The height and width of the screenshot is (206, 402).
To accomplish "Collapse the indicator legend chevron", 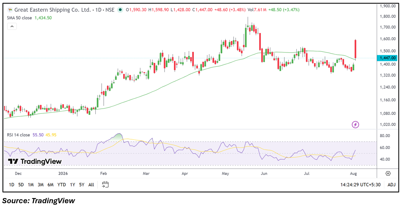I will 12,26.
